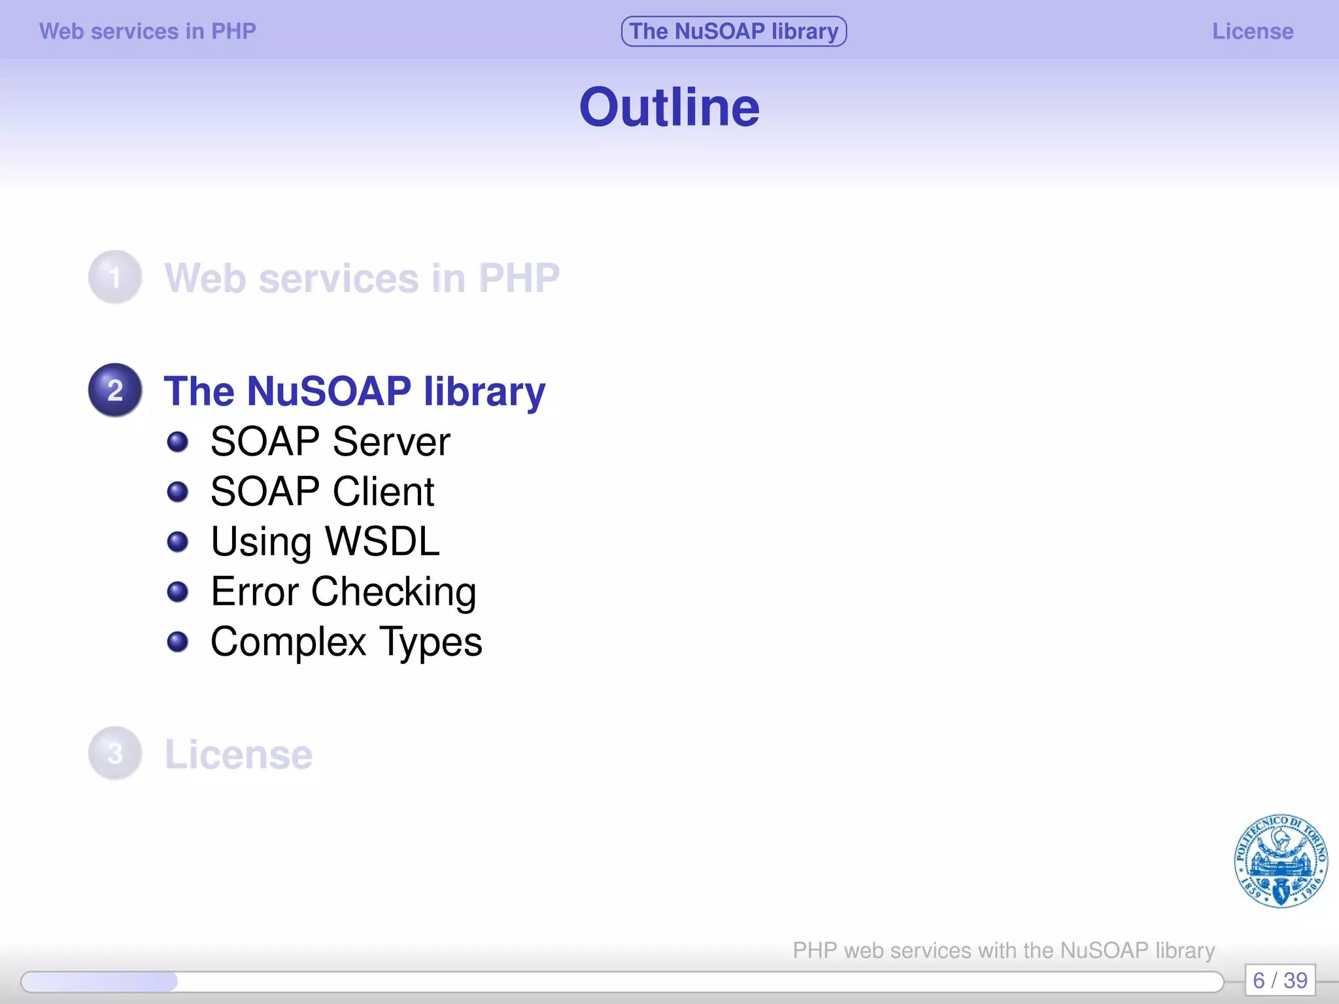This screenshot has width=1339, height=1004.
Task: Click the 6 / 39 page counter
Action: click(1280, 980)
